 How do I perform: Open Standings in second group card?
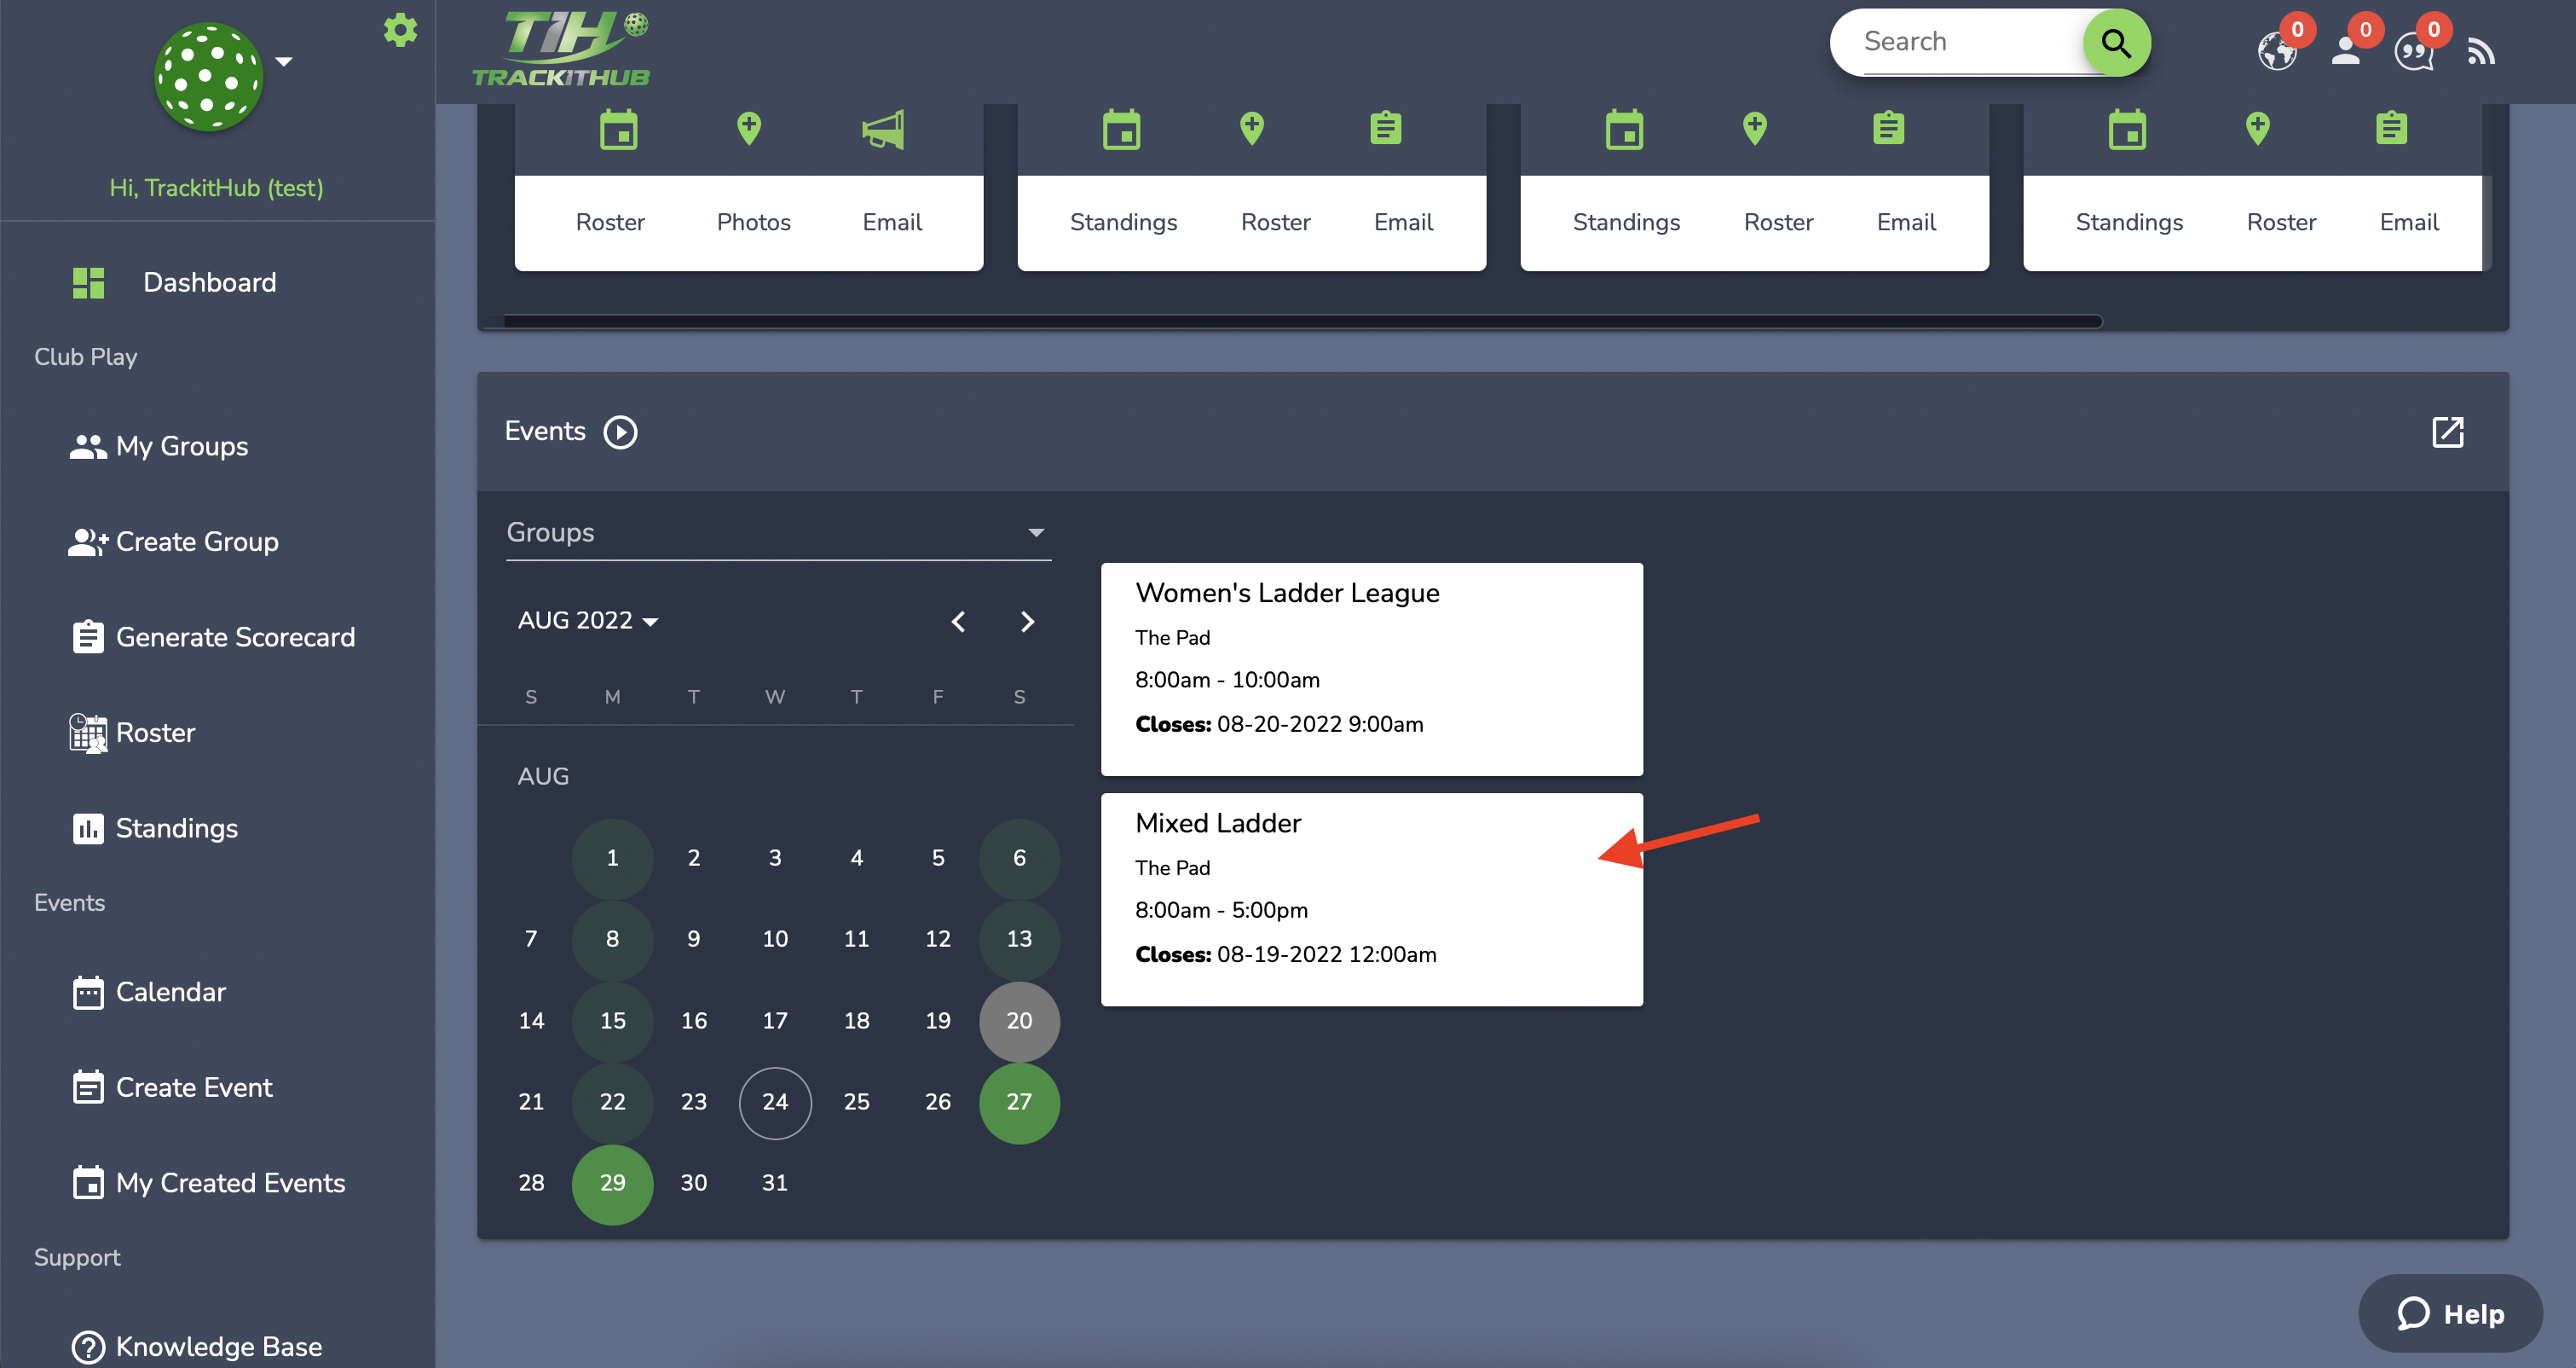click(x=1124, y=222)
